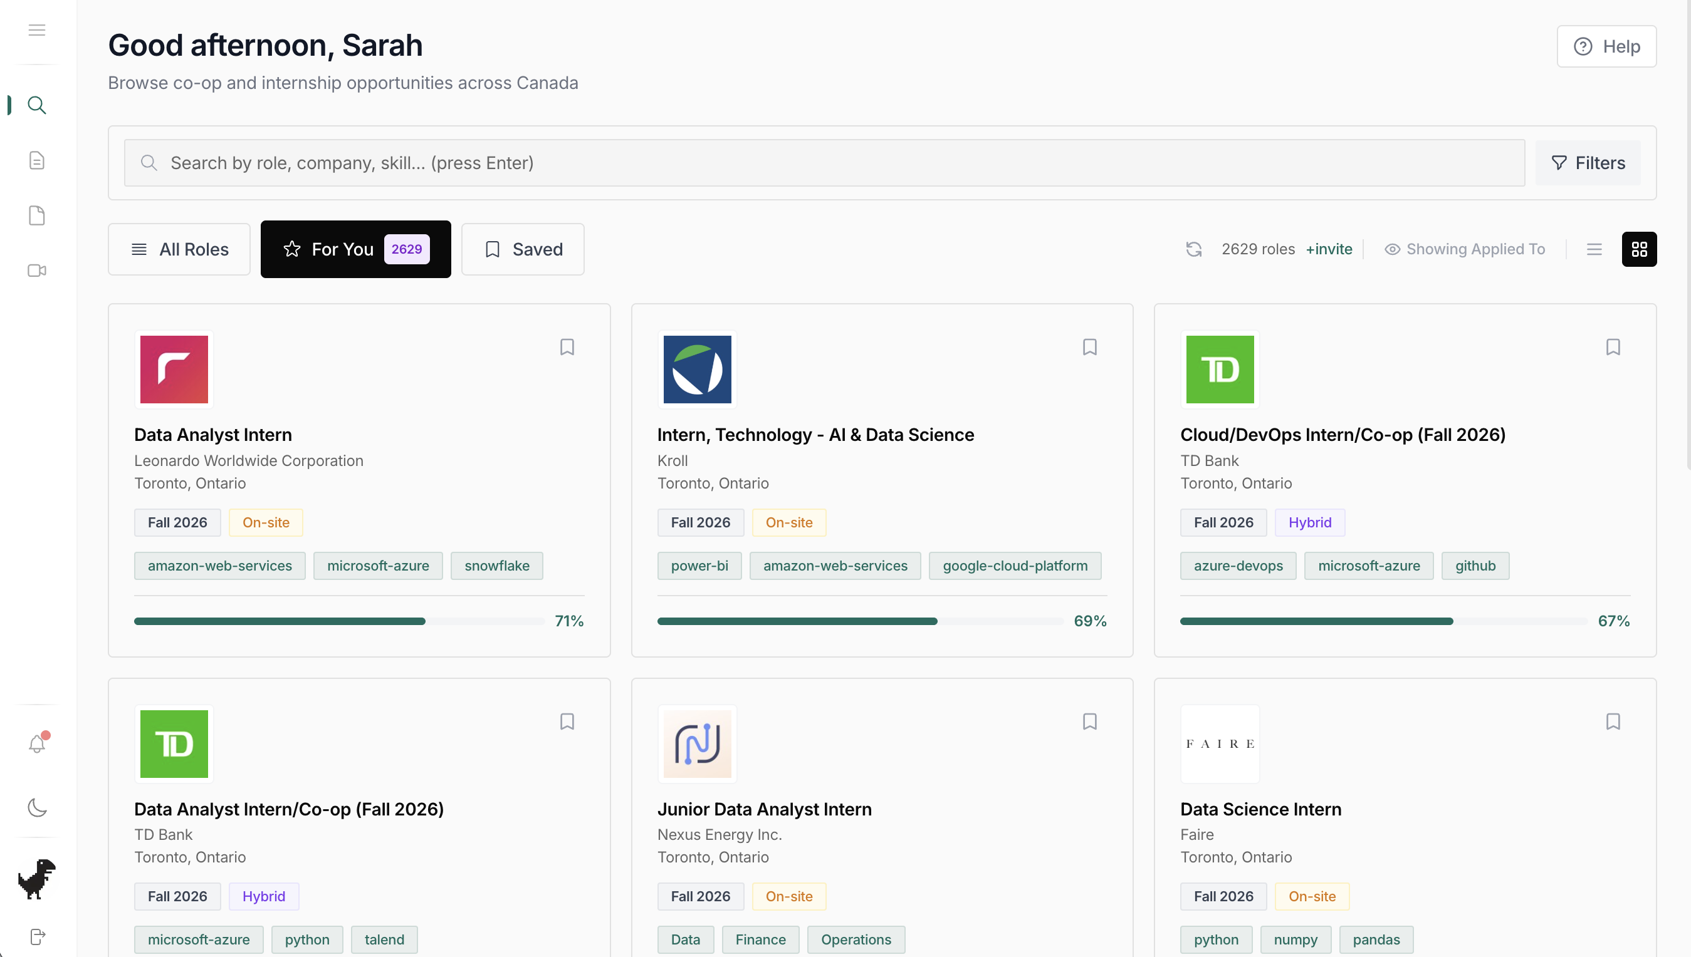Click the Hybrid badge on Cloud/DevOps card
Screen dimensions: 1691x957
[1309, 522]
